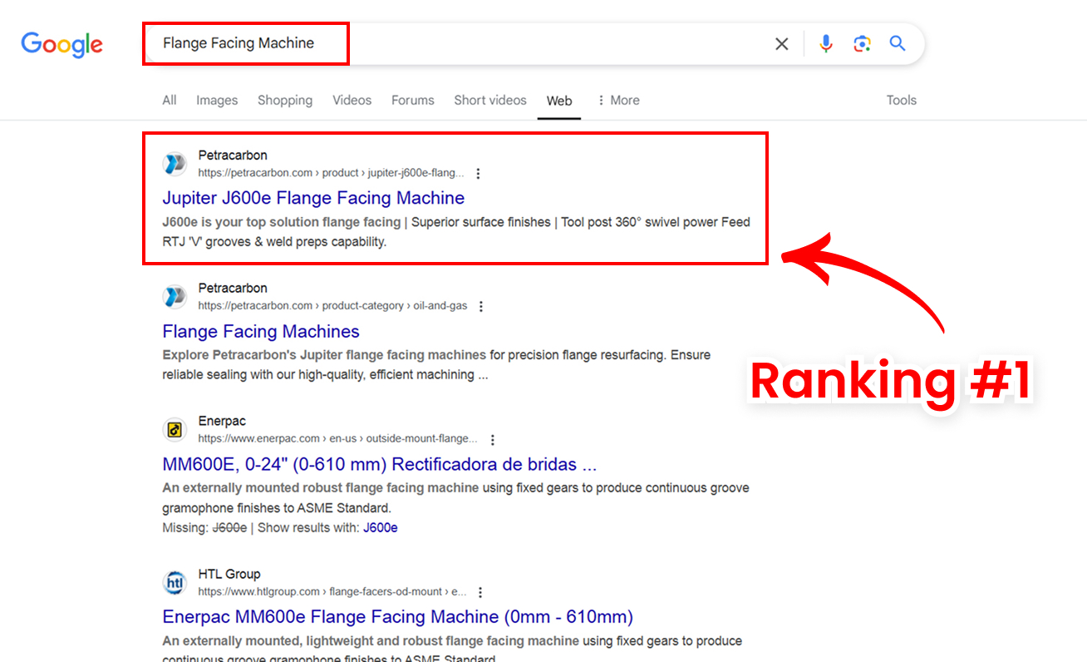Open Google Lens image search icon

tap(862, 44)
